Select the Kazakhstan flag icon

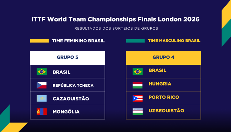[x=42, y=99]
